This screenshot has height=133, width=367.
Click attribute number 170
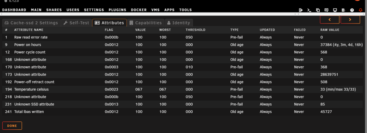(x=8, y=67)
